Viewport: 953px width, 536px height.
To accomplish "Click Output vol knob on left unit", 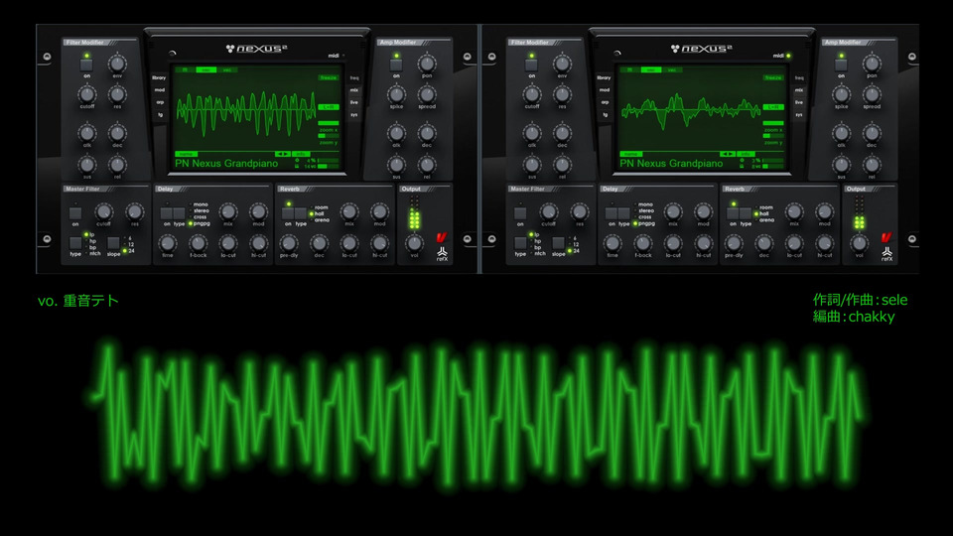I will pos(414,243).
